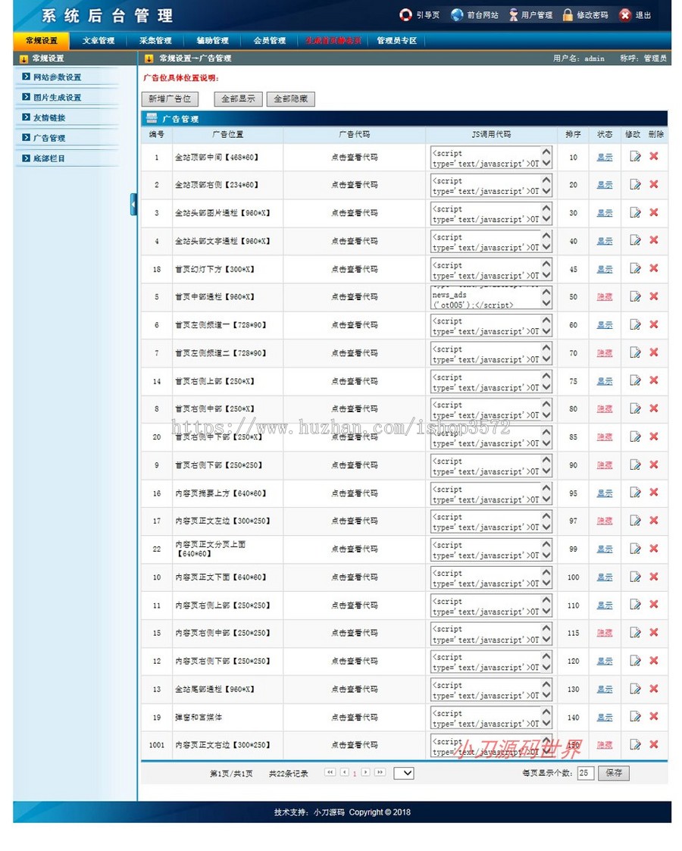Click the 全部隐藏 button
Image resolution: width=682 pixels, height=851 pixels.
coord(291,99)
